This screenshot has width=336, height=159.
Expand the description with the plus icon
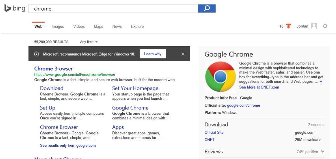(x=321, y=81)
